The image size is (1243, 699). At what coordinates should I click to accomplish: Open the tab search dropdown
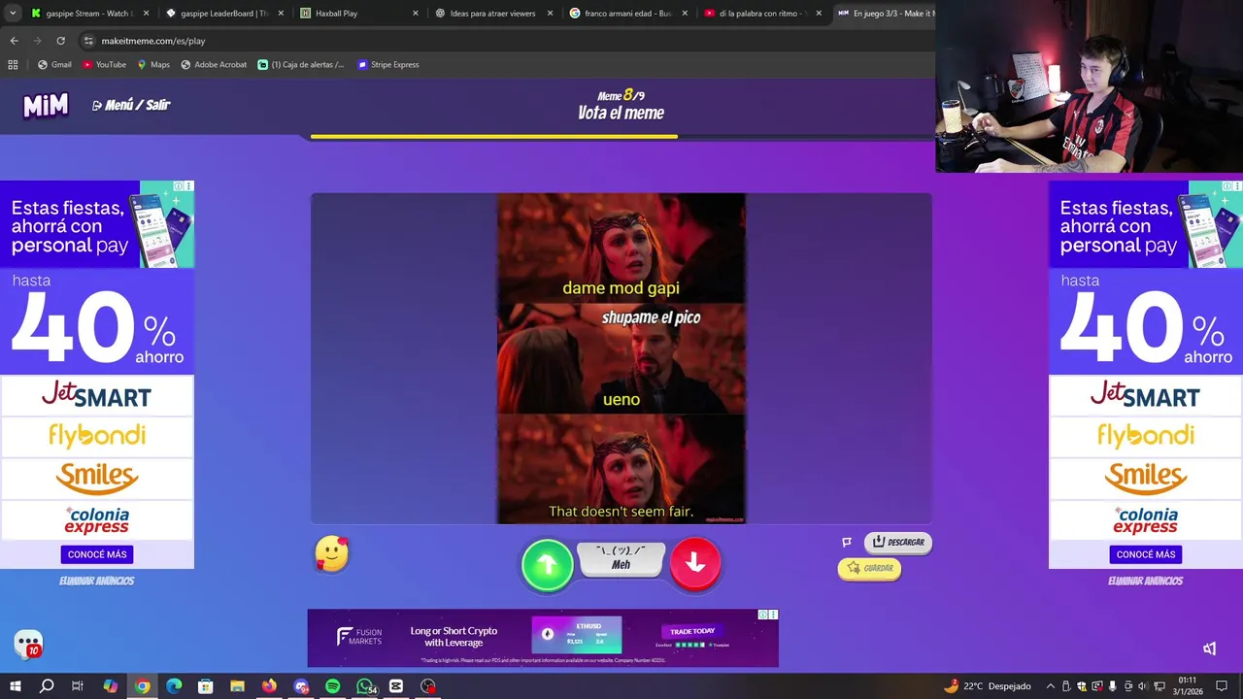[x=12, y=14]
